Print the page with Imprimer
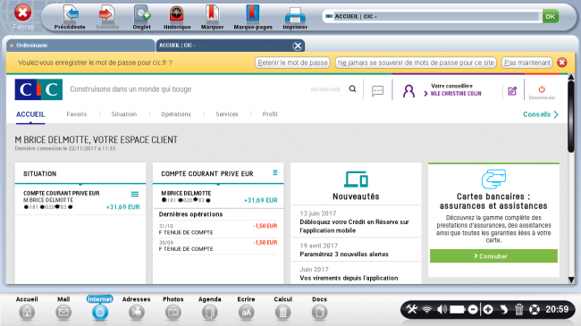Screen dimensions: 581x326 295,15
